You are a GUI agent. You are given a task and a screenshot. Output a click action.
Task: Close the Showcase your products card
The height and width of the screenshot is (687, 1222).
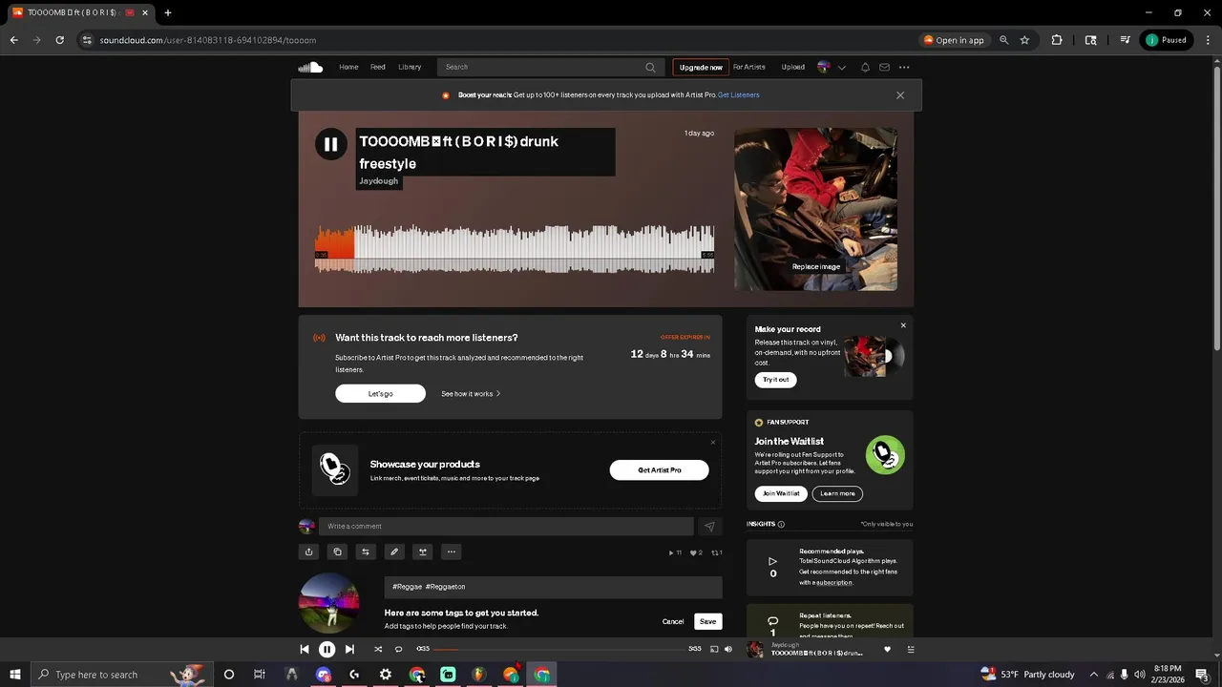(x=712, y=442)
